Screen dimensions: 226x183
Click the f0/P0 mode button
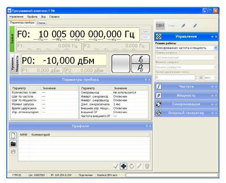pos(141,64)
